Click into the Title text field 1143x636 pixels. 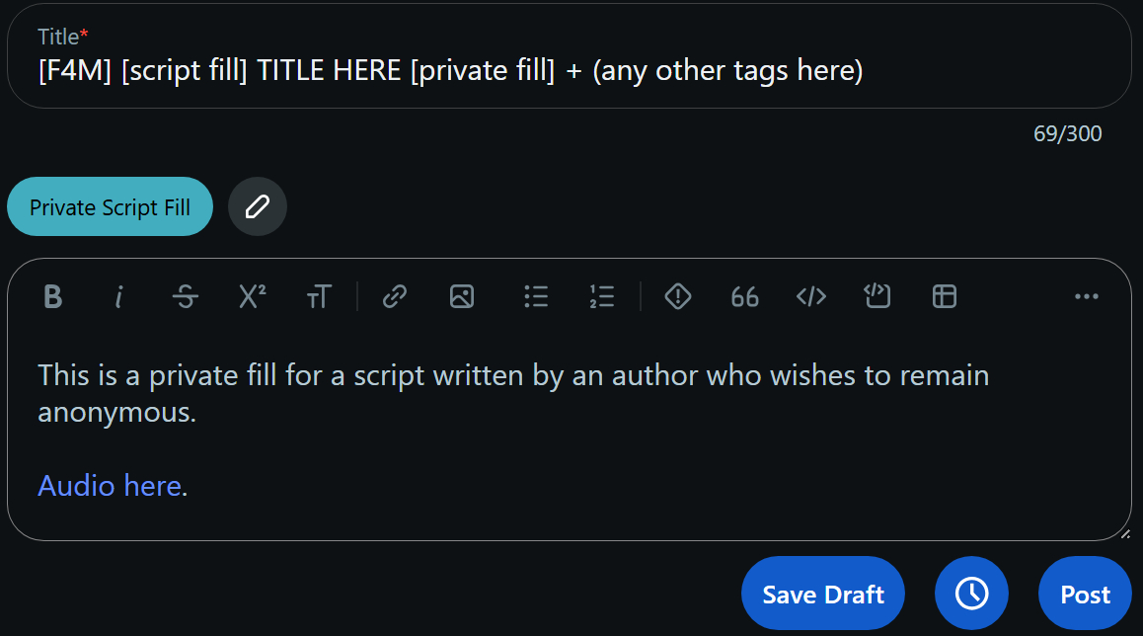(x=568, y=71)
